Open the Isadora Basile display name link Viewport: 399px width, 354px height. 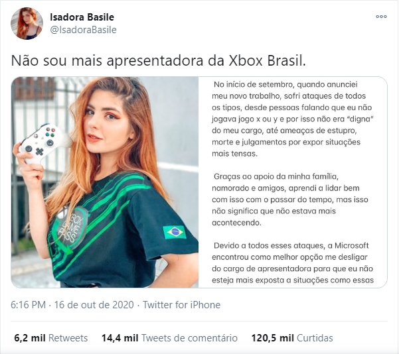pos(82,17)
